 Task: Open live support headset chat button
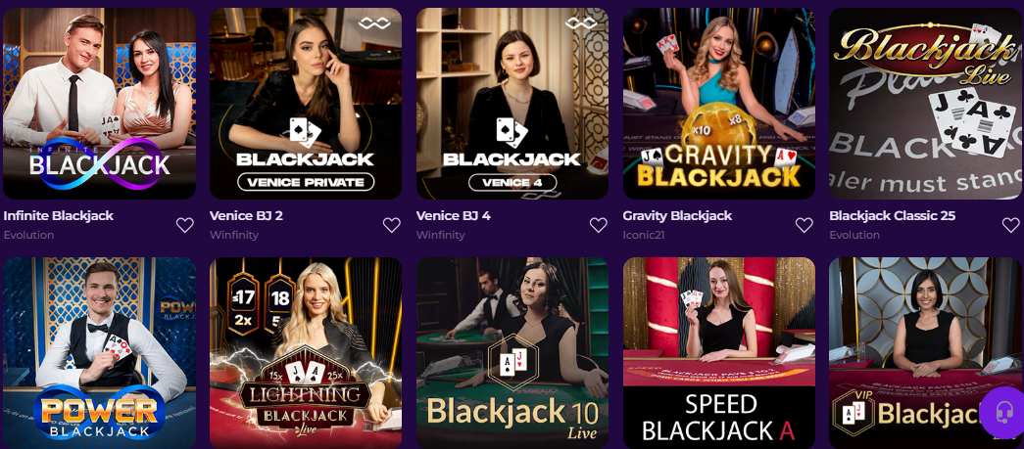[x=1002, y=413]
